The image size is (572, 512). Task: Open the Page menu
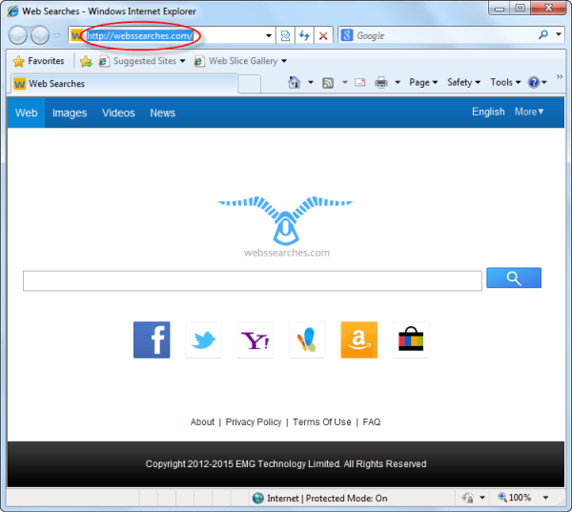pyautogui.click(x=423, y=83)
